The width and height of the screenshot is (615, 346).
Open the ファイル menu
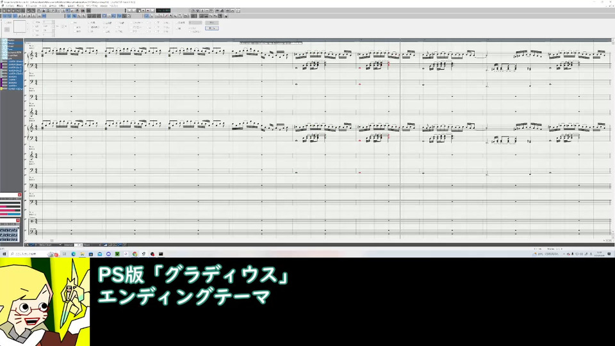click(x=10, y=6)
